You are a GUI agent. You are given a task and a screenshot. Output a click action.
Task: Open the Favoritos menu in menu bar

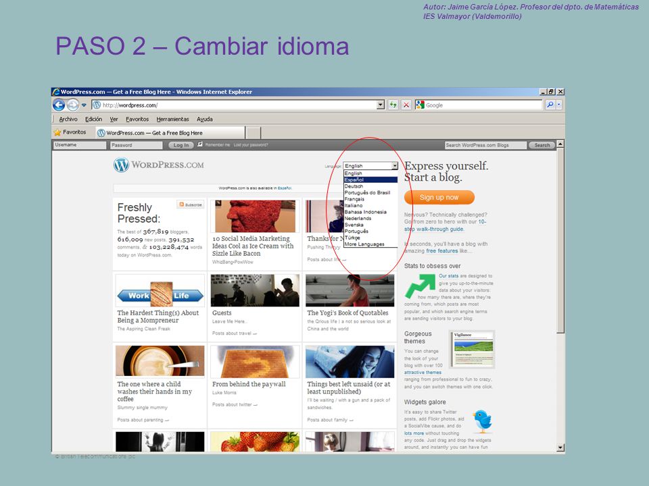[137, 119]
